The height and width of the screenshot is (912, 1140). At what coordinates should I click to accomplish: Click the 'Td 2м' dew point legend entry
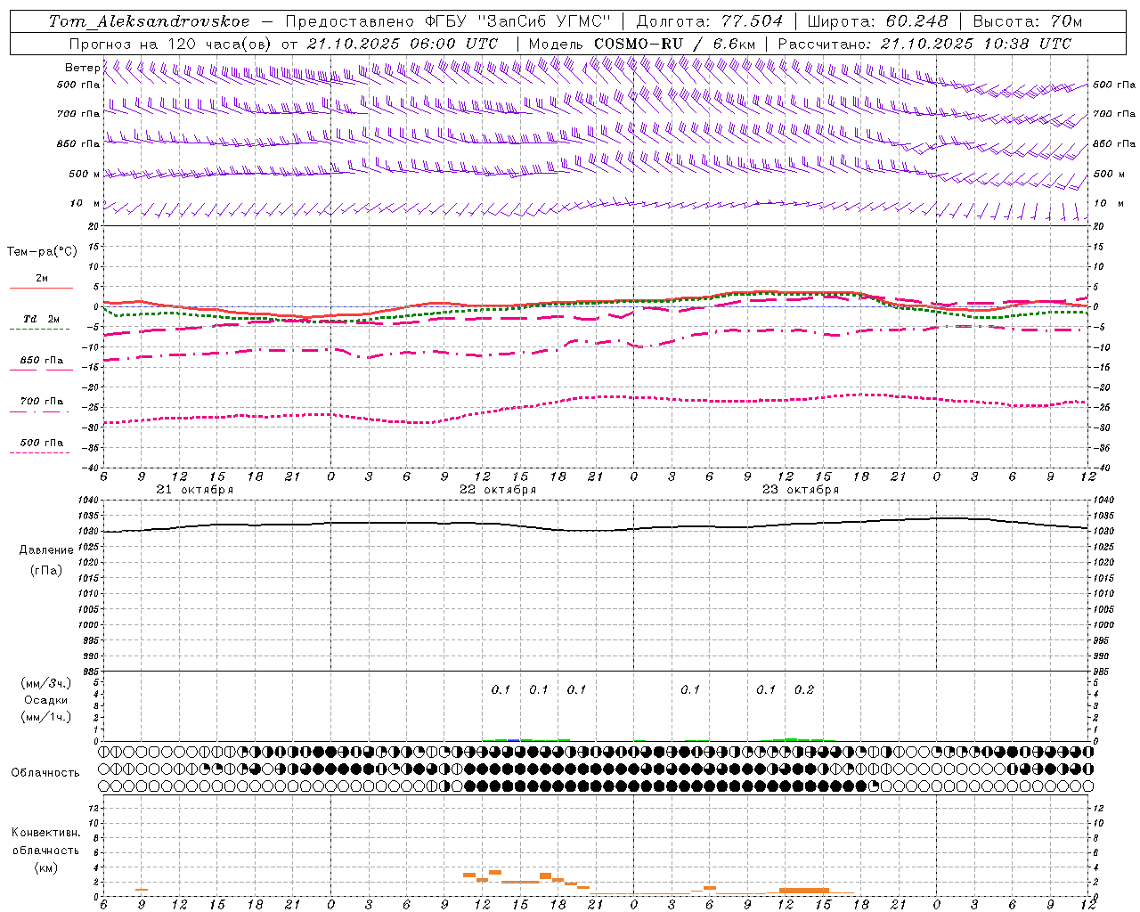tap(41, 319)
